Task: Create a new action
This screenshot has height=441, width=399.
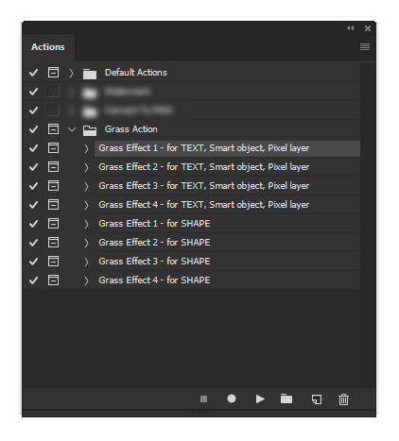Action: [x=317, y=399]
